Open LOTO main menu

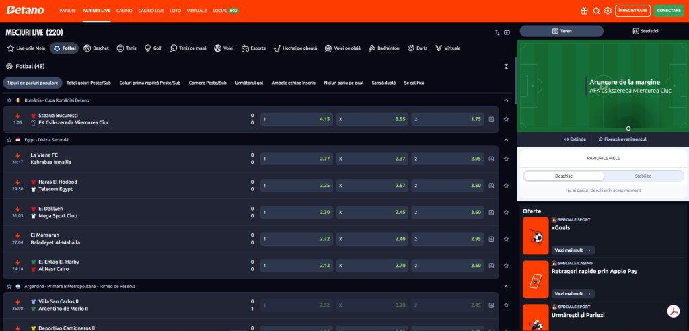(176, 11)
